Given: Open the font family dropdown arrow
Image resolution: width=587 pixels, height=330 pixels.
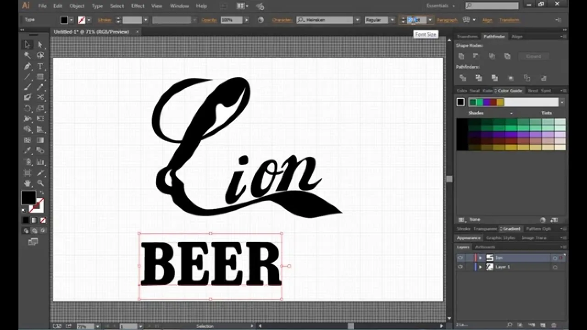Looking at the screenshot, I should pos(357,20).
